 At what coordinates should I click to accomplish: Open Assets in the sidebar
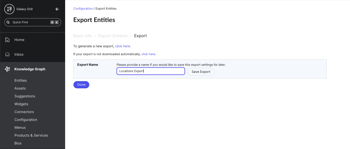(x=20, y=88)
